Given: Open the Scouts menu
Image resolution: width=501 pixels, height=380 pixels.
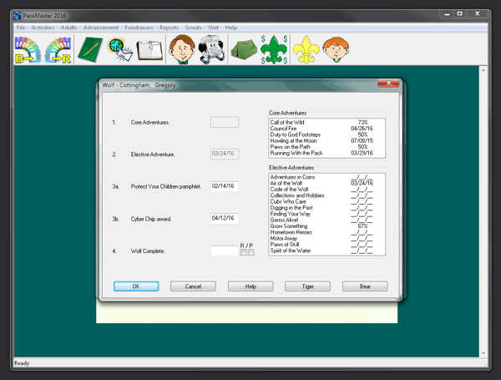Looking at the screenshot, I should click(x=194, y=28).
